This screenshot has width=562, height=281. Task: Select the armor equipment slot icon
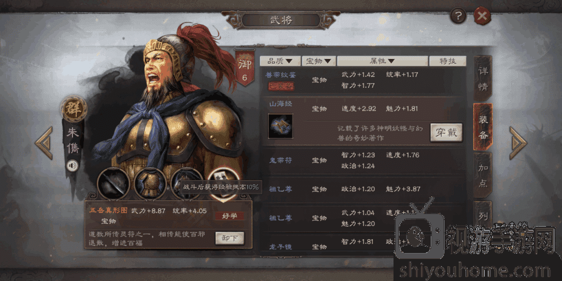pos(150,183)
